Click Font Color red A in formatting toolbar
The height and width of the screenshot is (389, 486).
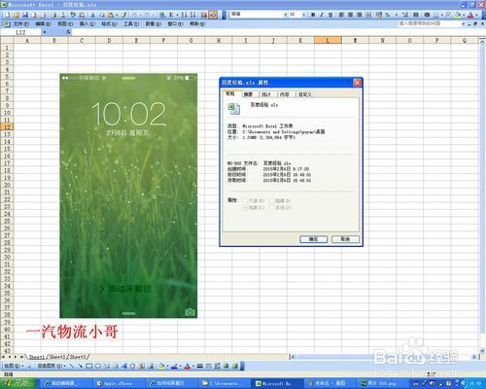click(470, 15)
